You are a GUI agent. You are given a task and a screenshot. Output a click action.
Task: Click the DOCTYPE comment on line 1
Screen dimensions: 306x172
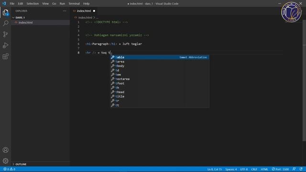click(107, 22)
